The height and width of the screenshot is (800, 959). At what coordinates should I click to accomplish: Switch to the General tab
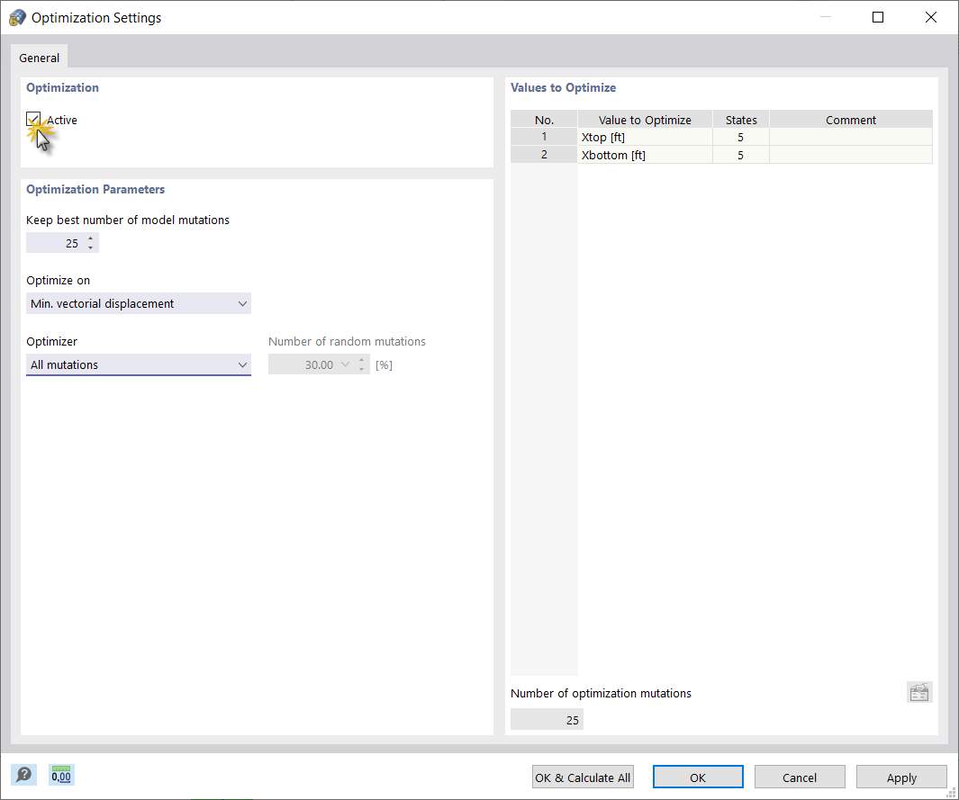pyautogui.click(x=39, y=57)
